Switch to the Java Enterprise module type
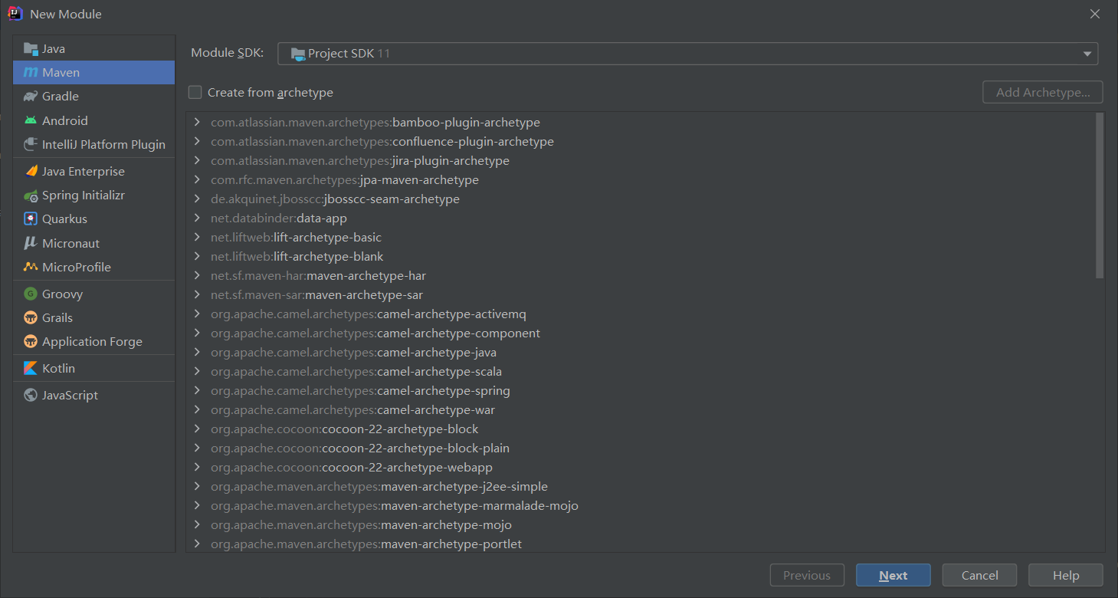Image resolution: width=1118 pixels, height=598 pixels. (x=83, y=172)
